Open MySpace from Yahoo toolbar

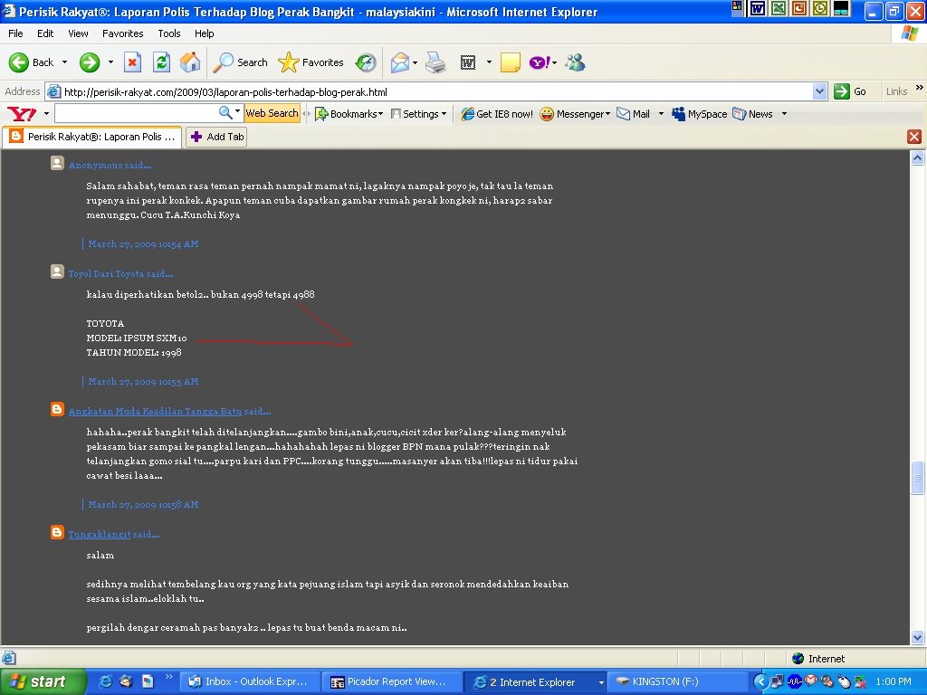click(700, 114)
